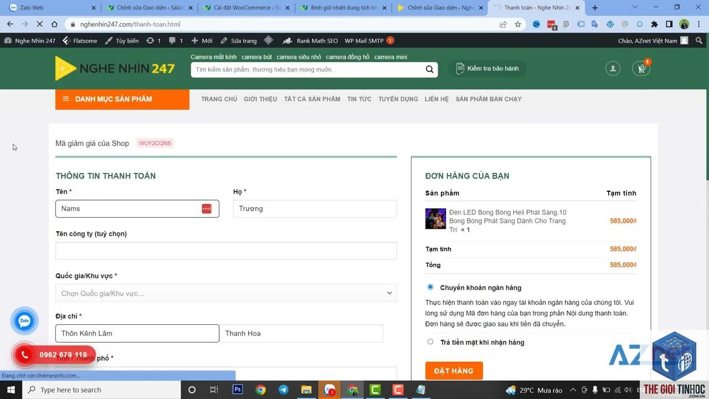Click the share page icon in address bar
The width and height of the screenshot is (709, 399).
click(x=503, y=24)
